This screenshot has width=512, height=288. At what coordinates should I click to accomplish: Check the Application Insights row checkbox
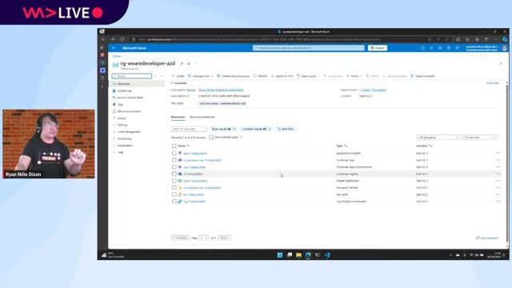click(x=174, y=153)
